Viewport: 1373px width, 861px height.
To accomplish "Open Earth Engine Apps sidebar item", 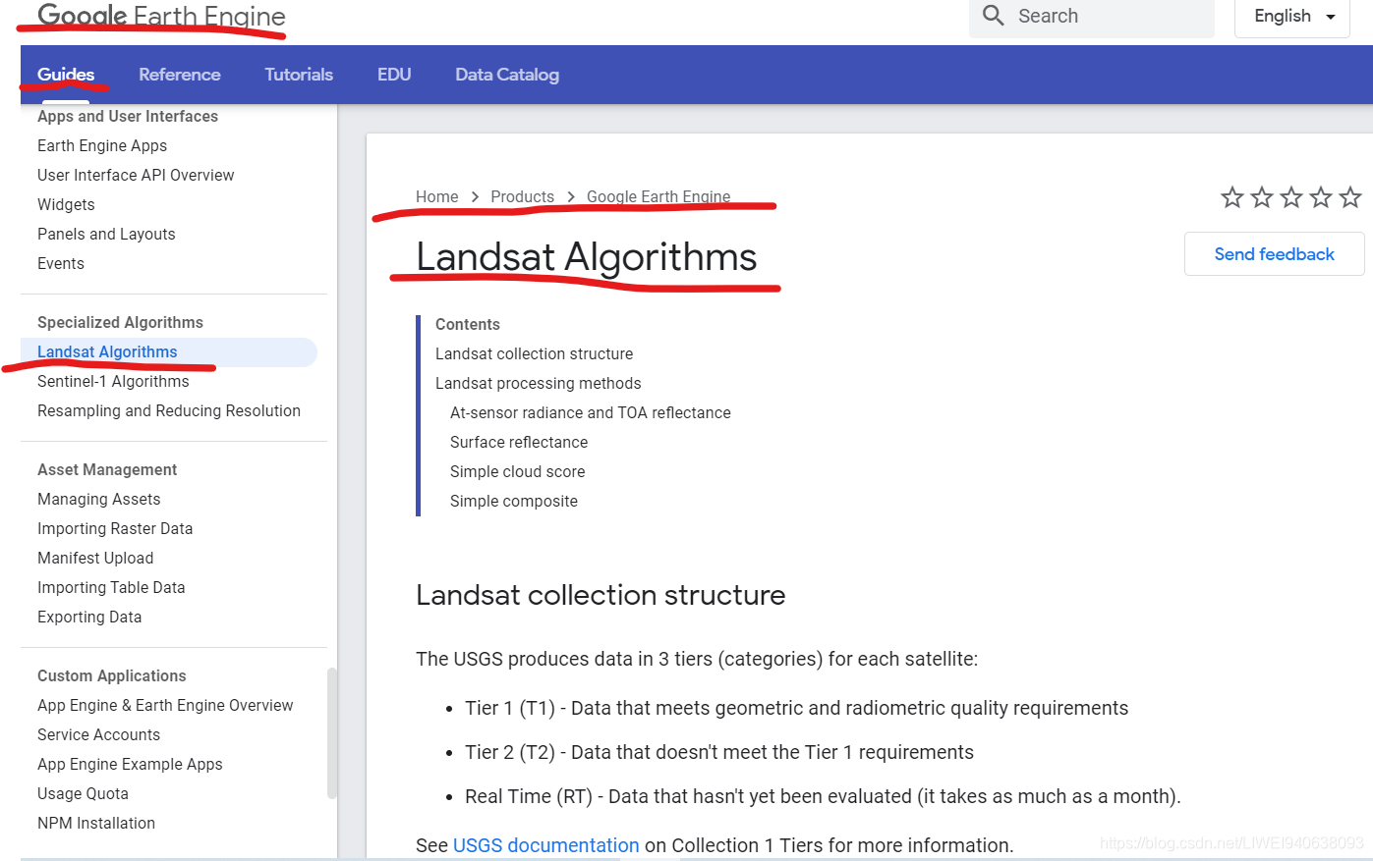I will point(102,145).
